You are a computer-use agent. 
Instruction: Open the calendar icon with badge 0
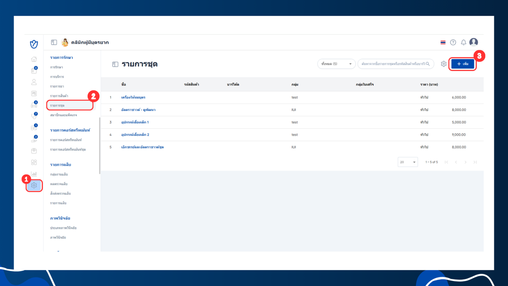pyautogui.click(x=34, y=71)
